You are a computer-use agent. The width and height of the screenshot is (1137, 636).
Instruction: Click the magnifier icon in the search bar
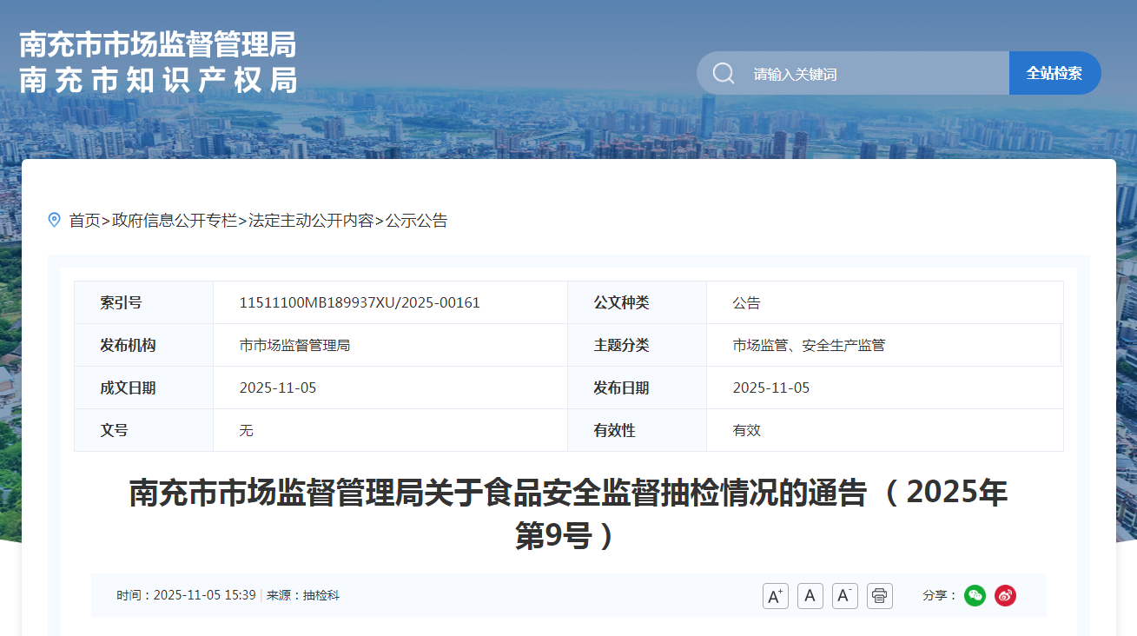click(x=723, y=73)
